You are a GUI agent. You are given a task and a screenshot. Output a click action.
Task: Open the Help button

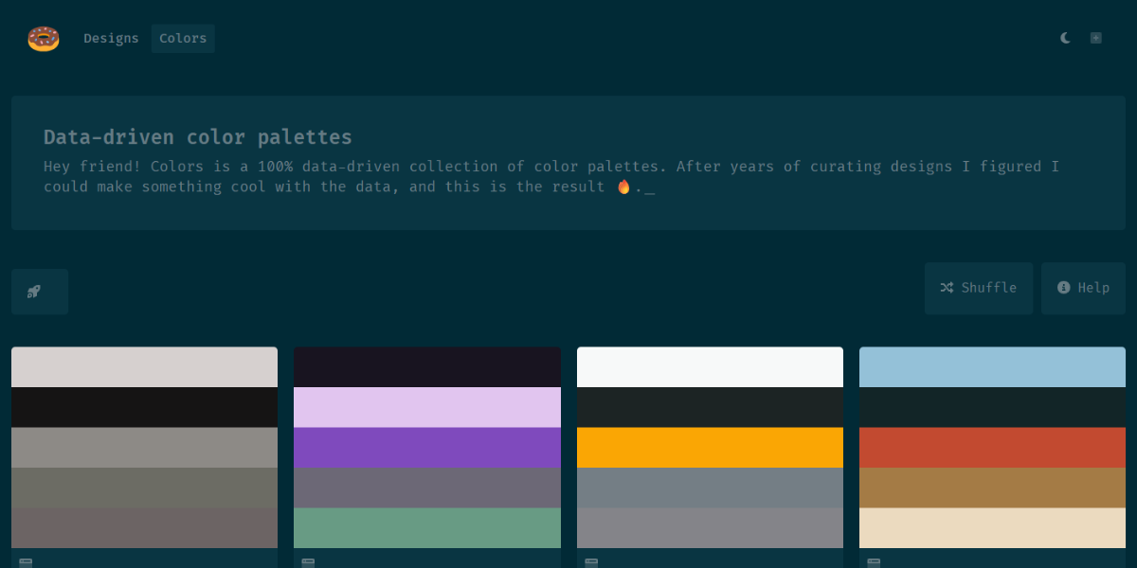tap(1083, 288)
